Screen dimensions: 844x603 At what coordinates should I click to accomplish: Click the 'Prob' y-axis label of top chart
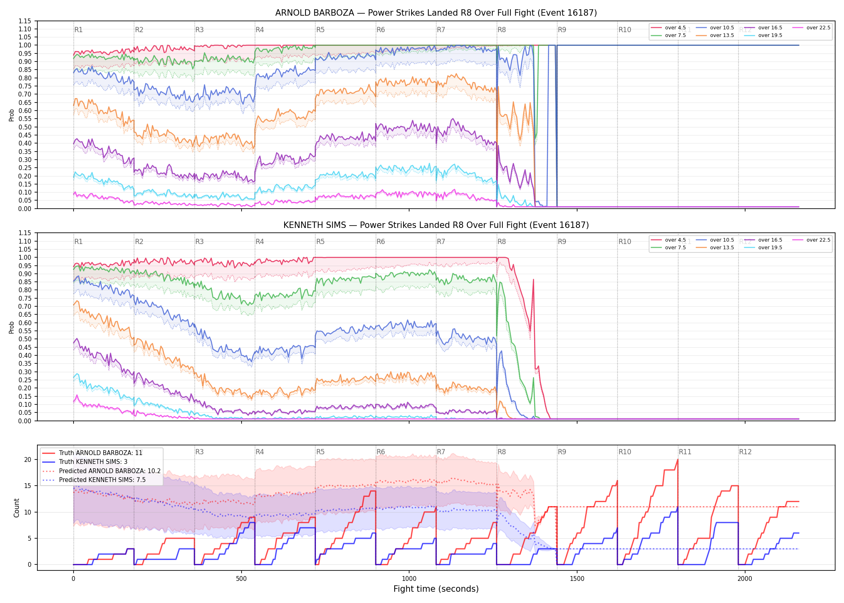coord(12,115)
